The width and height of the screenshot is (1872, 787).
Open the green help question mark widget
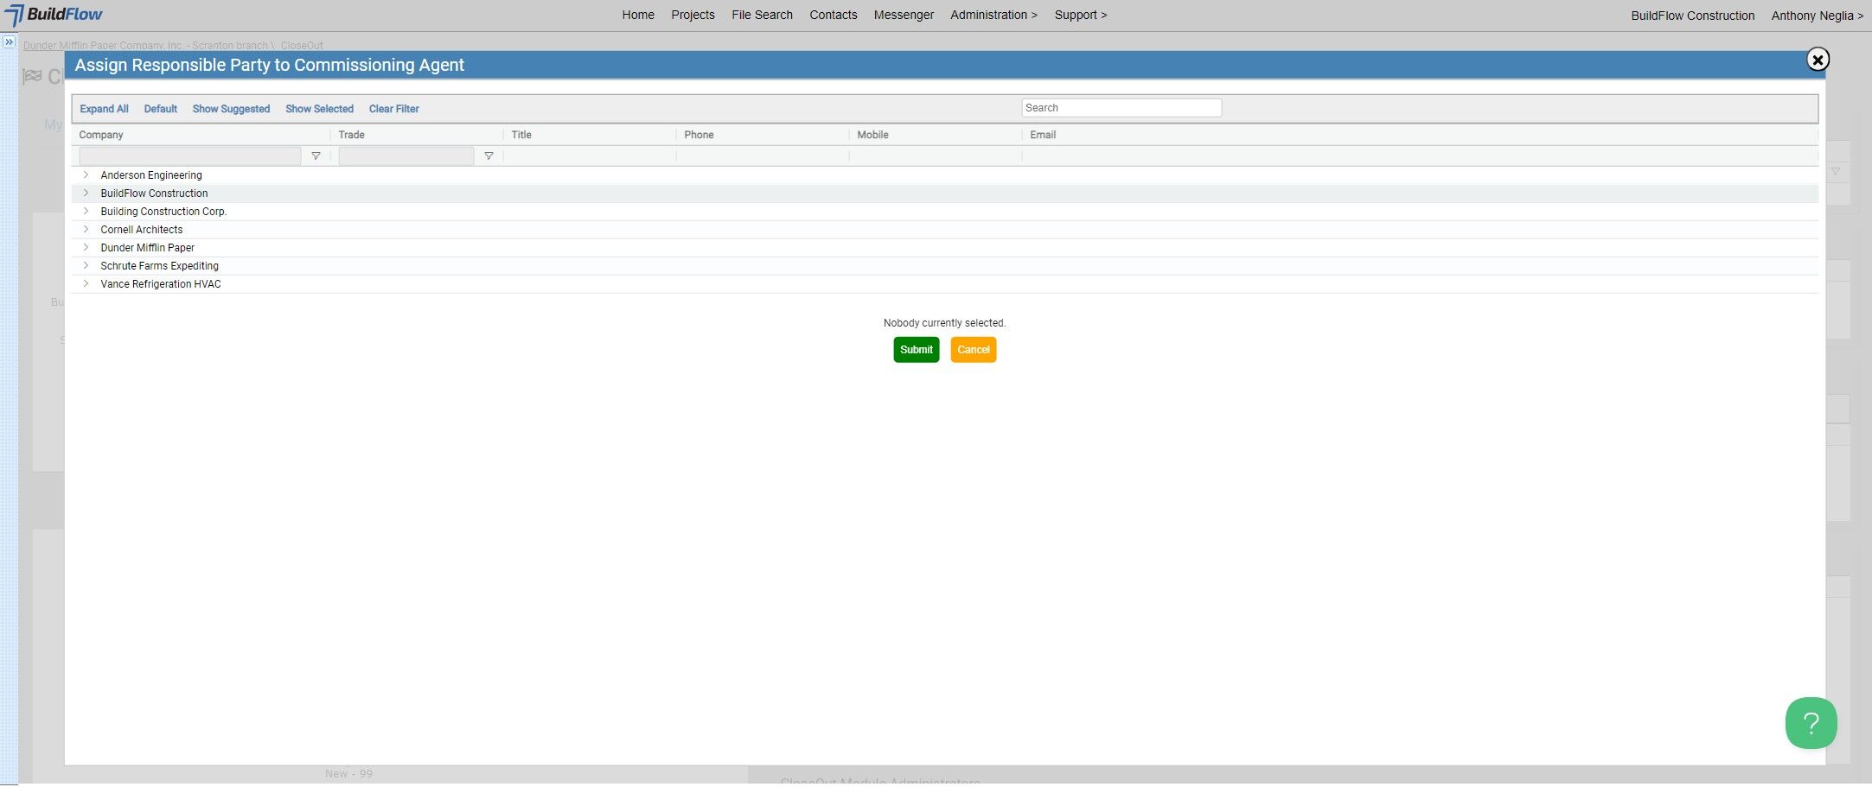point(1811,723)
